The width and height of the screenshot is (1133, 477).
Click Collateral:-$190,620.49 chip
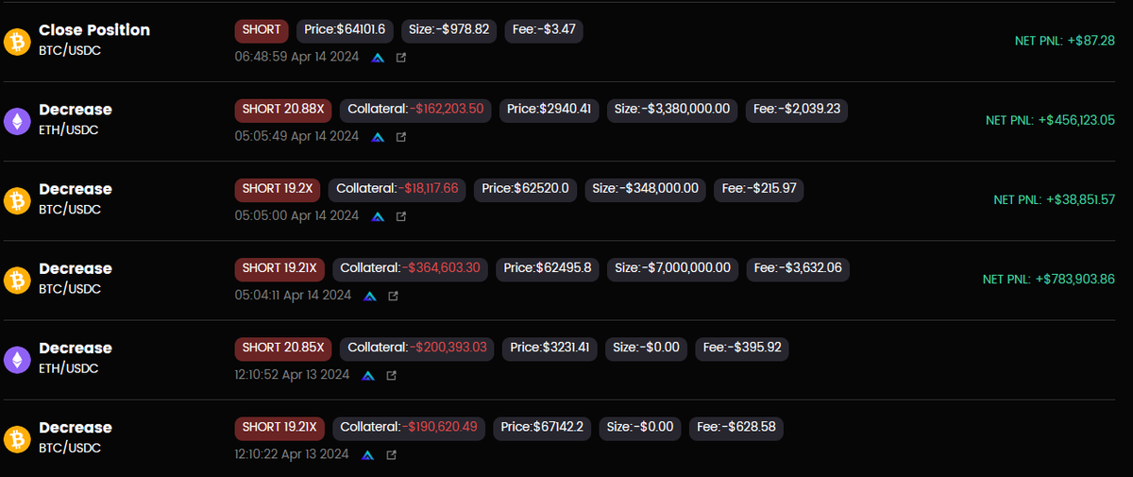click(x=409, y=427)
